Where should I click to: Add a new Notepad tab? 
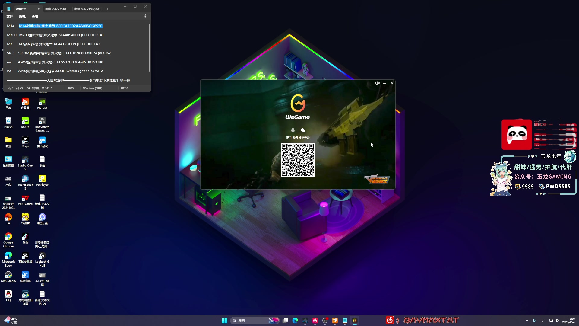107,9
